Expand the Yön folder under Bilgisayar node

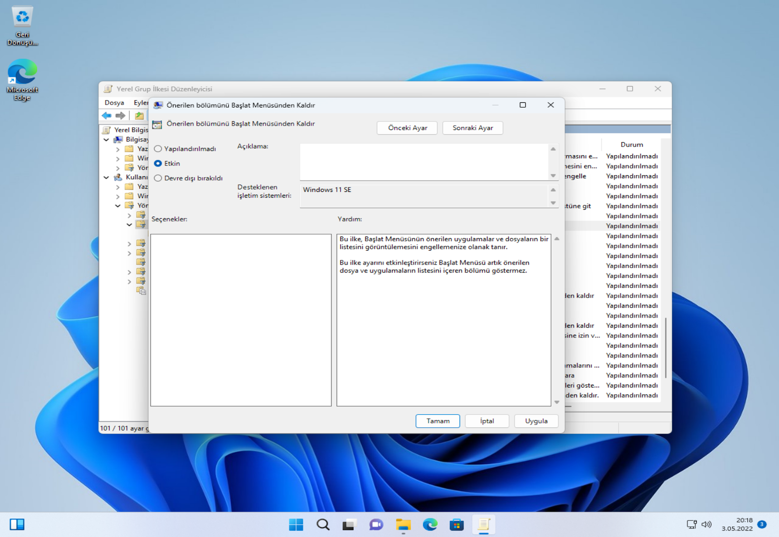(118, 168)
